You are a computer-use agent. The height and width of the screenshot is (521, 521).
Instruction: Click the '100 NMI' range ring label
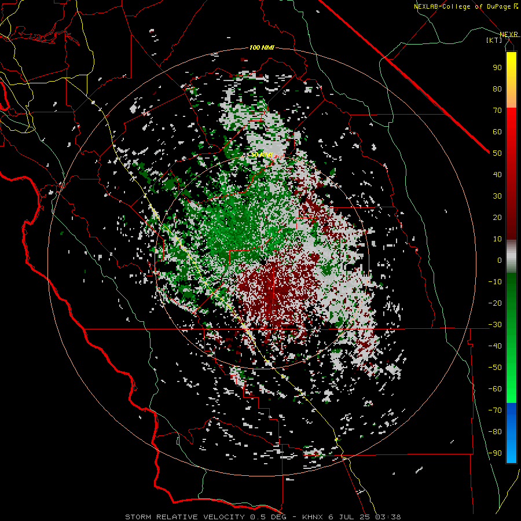262,48
